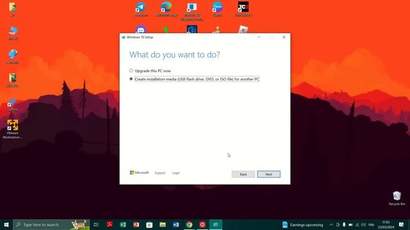The image size is (410, 230).
Task: Close the Windows 10 Setup window
Action: click(x=284, y=37)
